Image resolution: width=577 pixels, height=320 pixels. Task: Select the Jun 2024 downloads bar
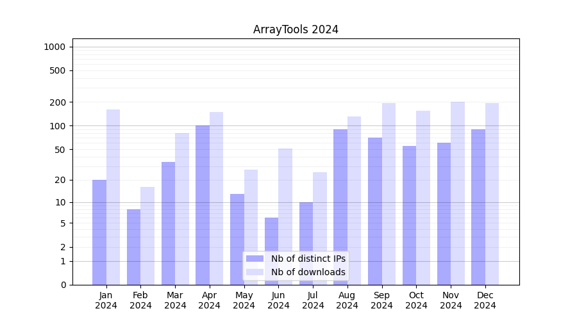tap(285, 216)
